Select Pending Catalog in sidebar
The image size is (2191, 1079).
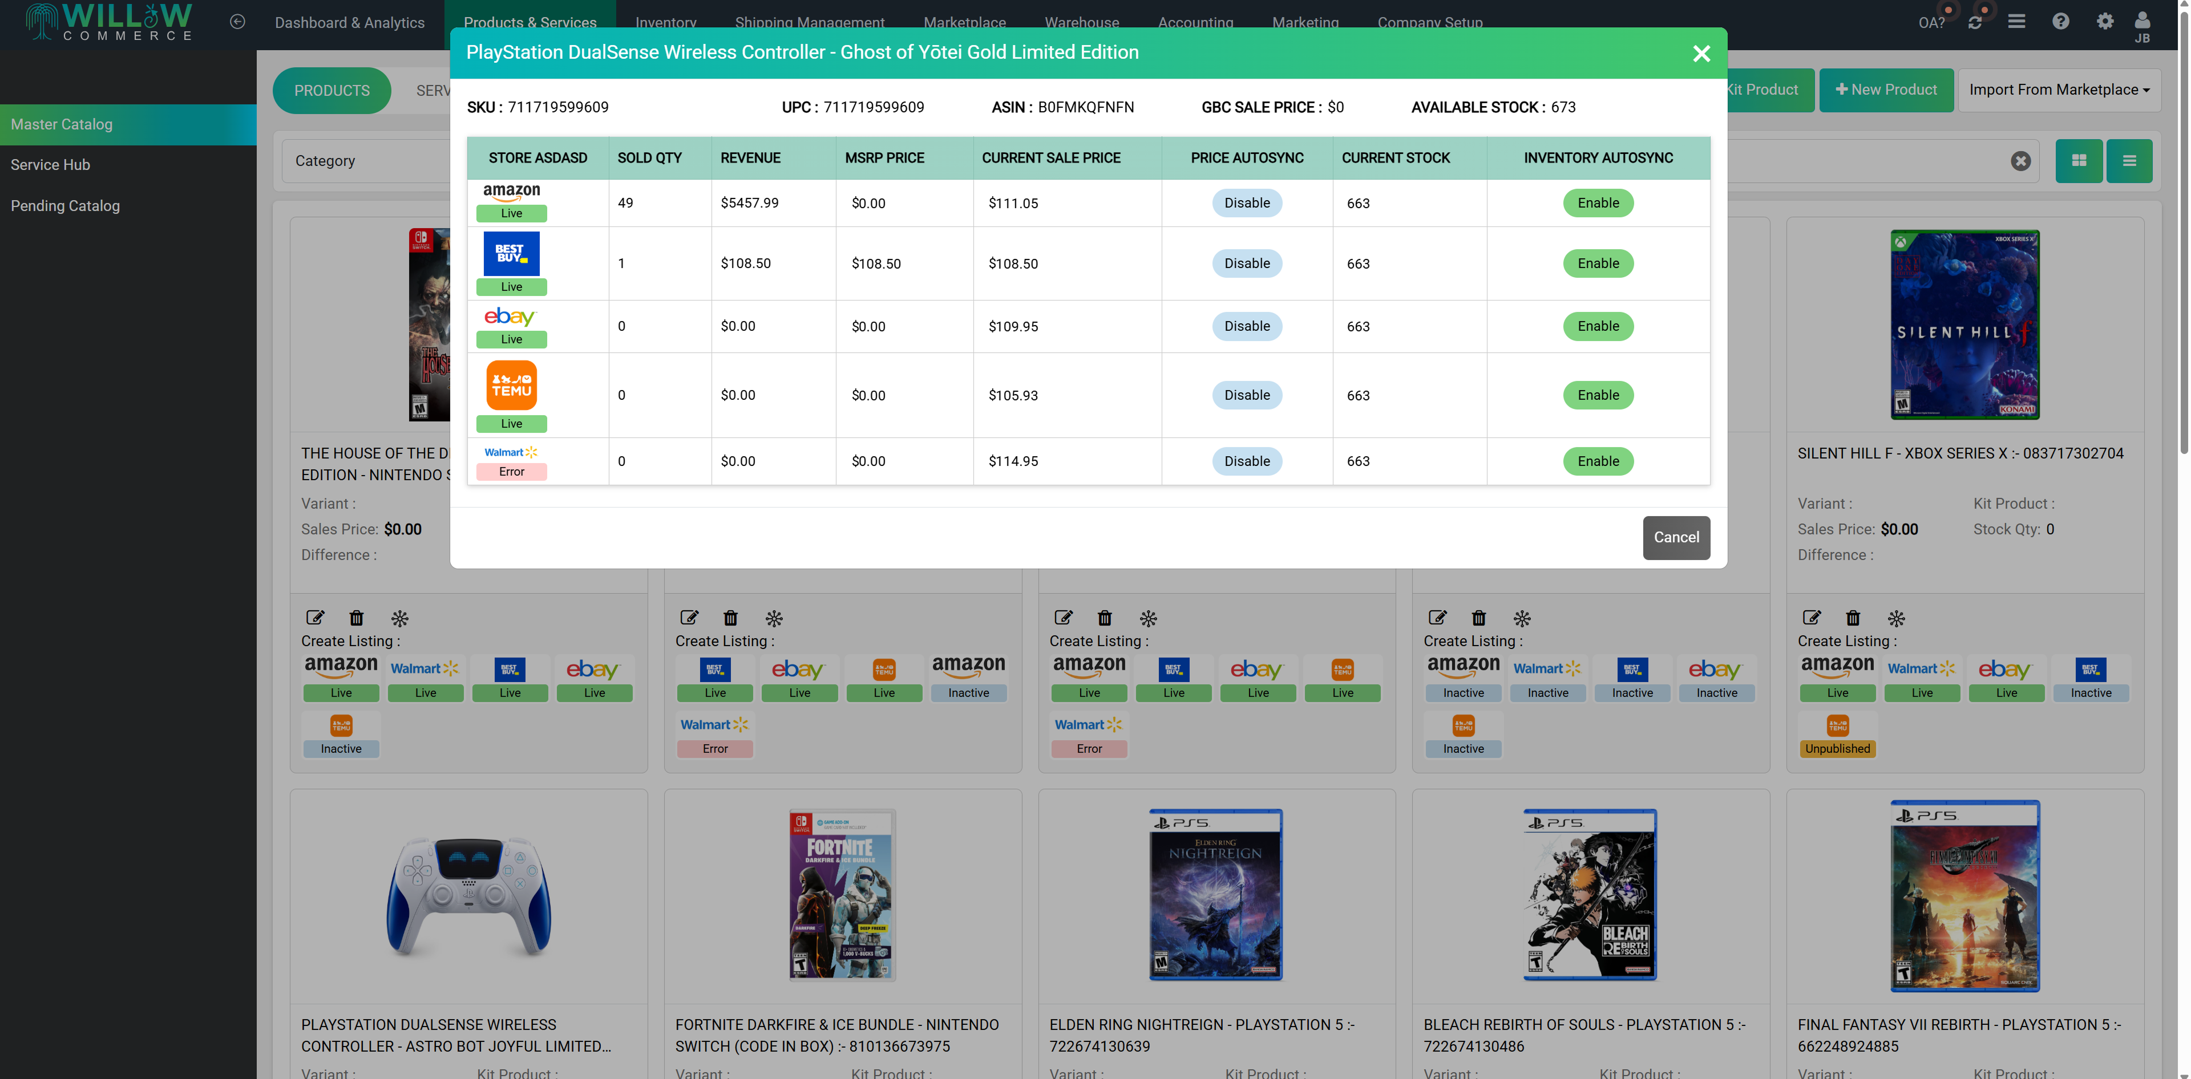(66, 206)
